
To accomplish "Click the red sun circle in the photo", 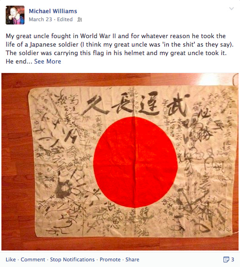I will point(136,162).
